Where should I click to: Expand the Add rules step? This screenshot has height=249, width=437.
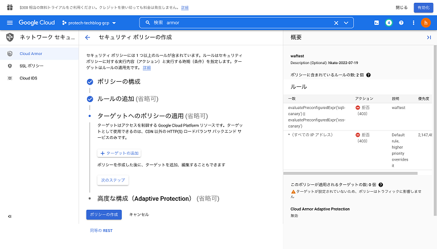coord(123,99)
